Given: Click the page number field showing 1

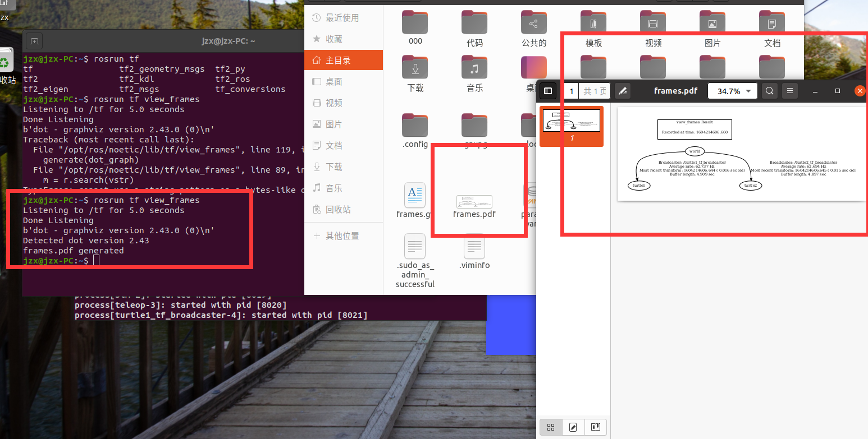Looking at the screenshot, I should [x=571, y=91].
